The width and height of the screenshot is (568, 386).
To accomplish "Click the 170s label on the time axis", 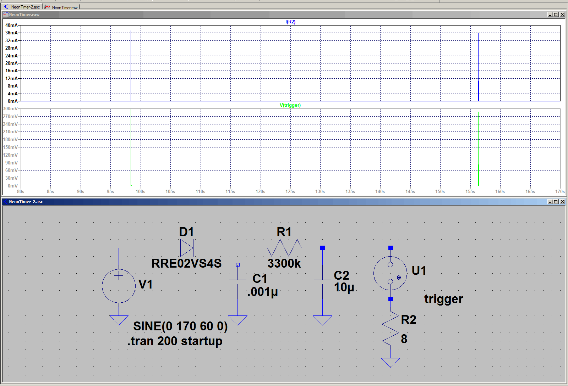I will [560, 191].
